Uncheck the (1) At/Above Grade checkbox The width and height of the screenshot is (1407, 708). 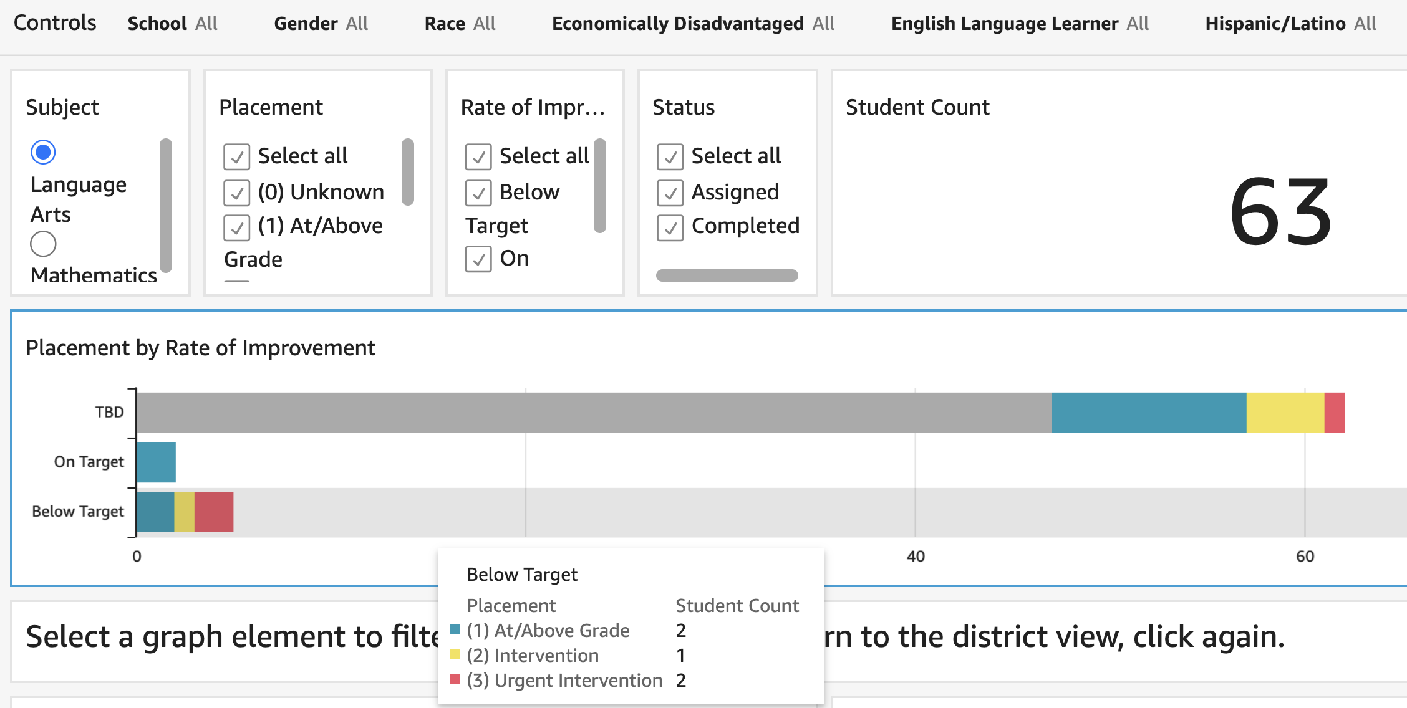pyautogui.click(x=237, y=227)
